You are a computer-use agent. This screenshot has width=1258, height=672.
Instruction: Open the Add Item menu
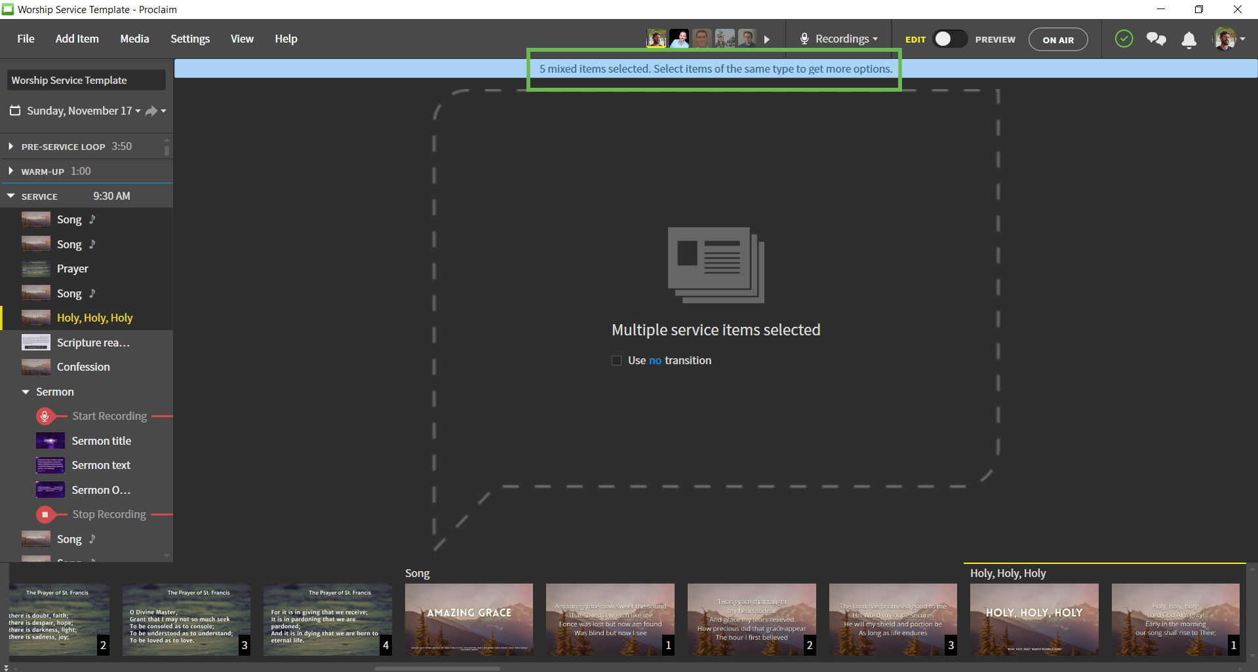(x=77, y=39)
